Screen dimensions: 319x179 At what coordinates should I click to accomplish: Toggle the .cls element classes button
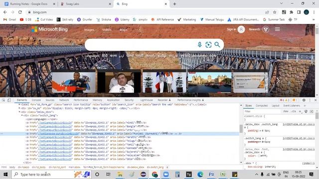[294, 111]
